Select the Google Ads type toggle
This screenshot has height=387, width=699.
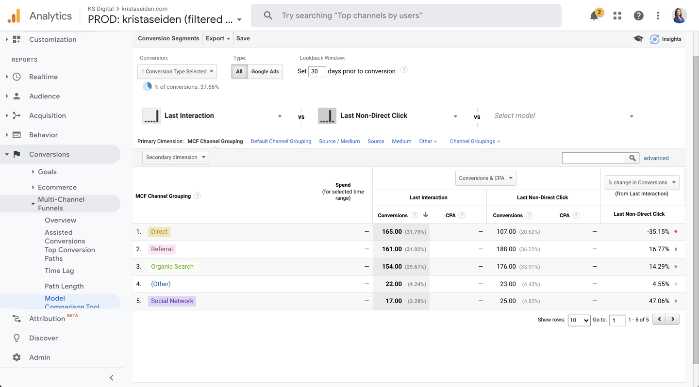click(265, 72)
